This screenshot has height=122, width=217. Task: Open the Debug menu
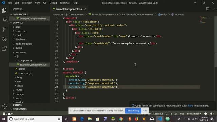(53, 3)
